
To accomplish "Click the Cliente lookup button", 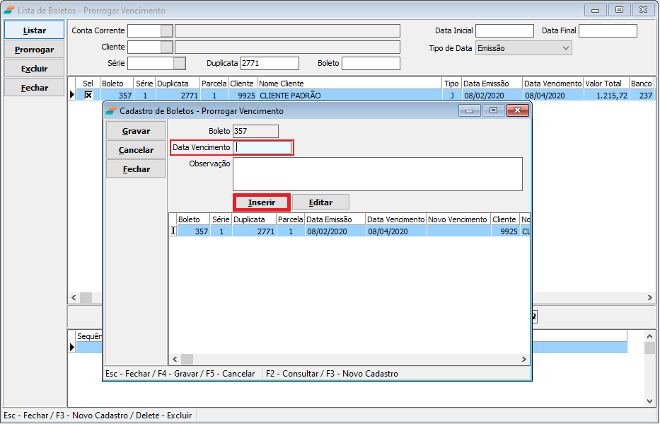I will pyautogui.click(x=166, y=47).
